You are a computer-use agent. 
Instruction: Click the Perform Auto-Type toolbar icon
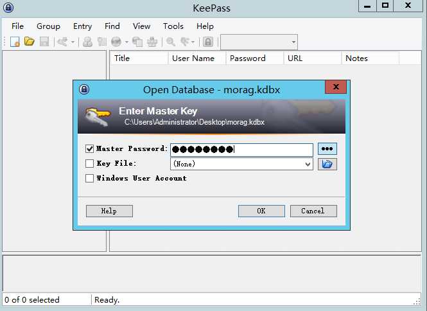pyautogui.click(x=152, y=42)
